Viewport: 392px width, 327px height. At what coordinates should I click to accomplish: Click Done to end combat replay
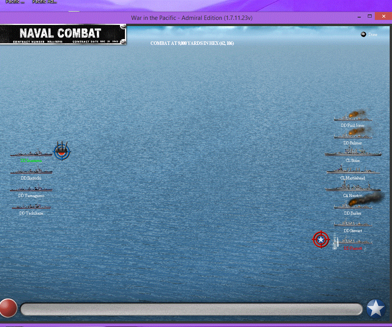tap(372, 34)
